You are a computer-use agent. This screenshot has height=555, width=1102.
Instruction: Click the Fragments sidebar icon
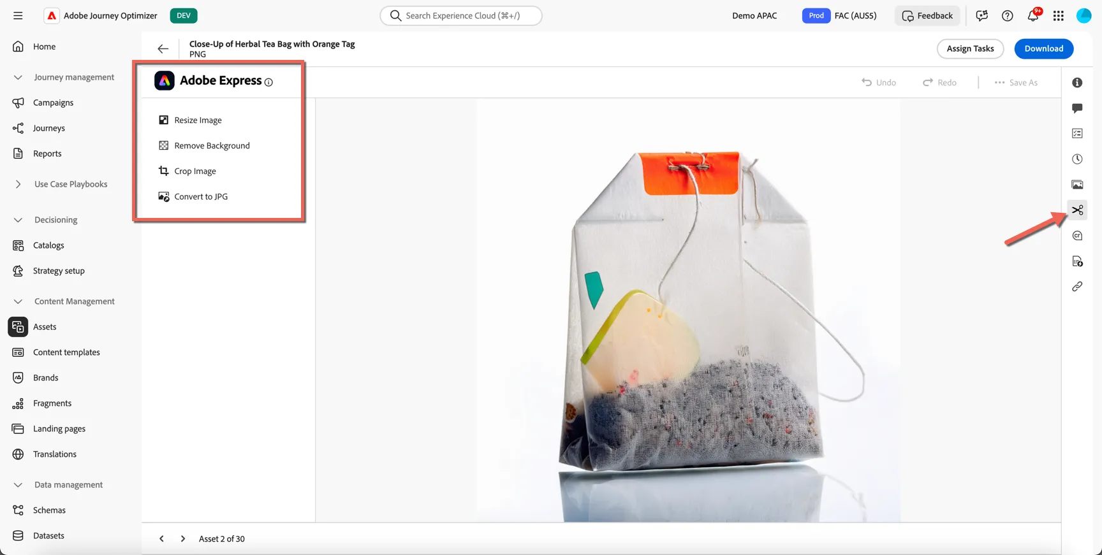tap(18, 403)
